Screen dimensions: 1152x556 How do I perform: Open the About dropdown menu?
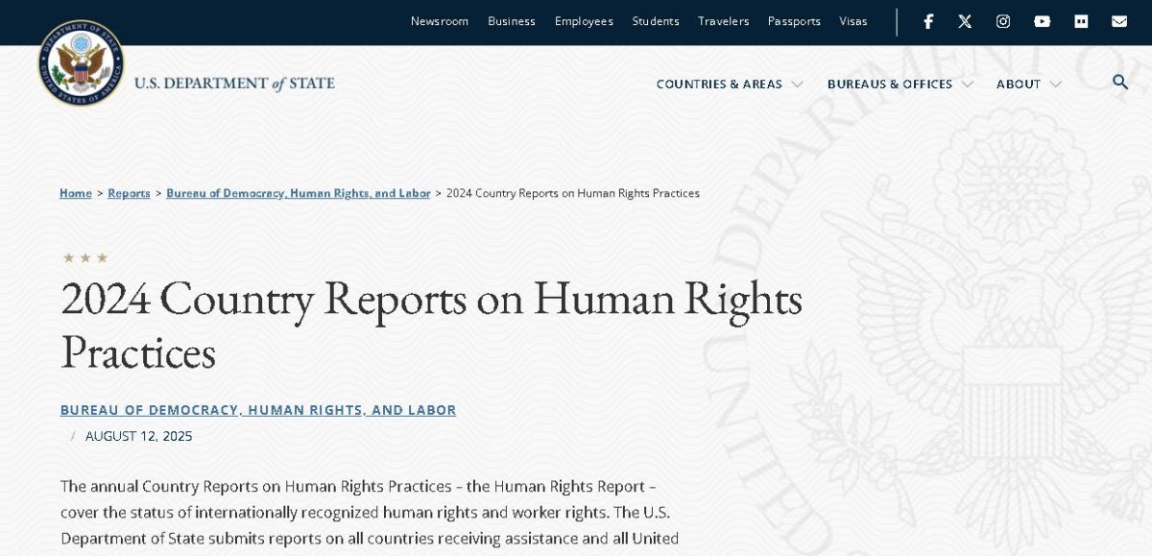[1028, 85]
